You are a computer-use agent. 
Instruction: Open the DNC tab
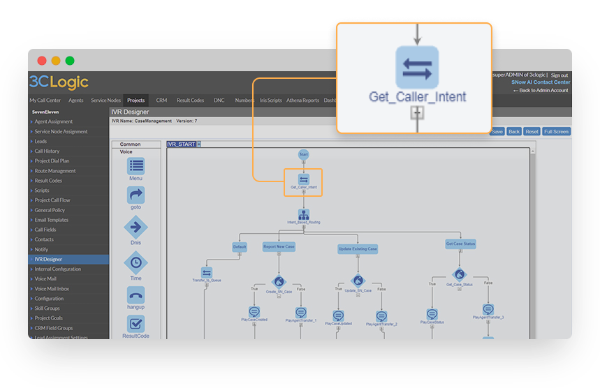click(x=219, y=100)
